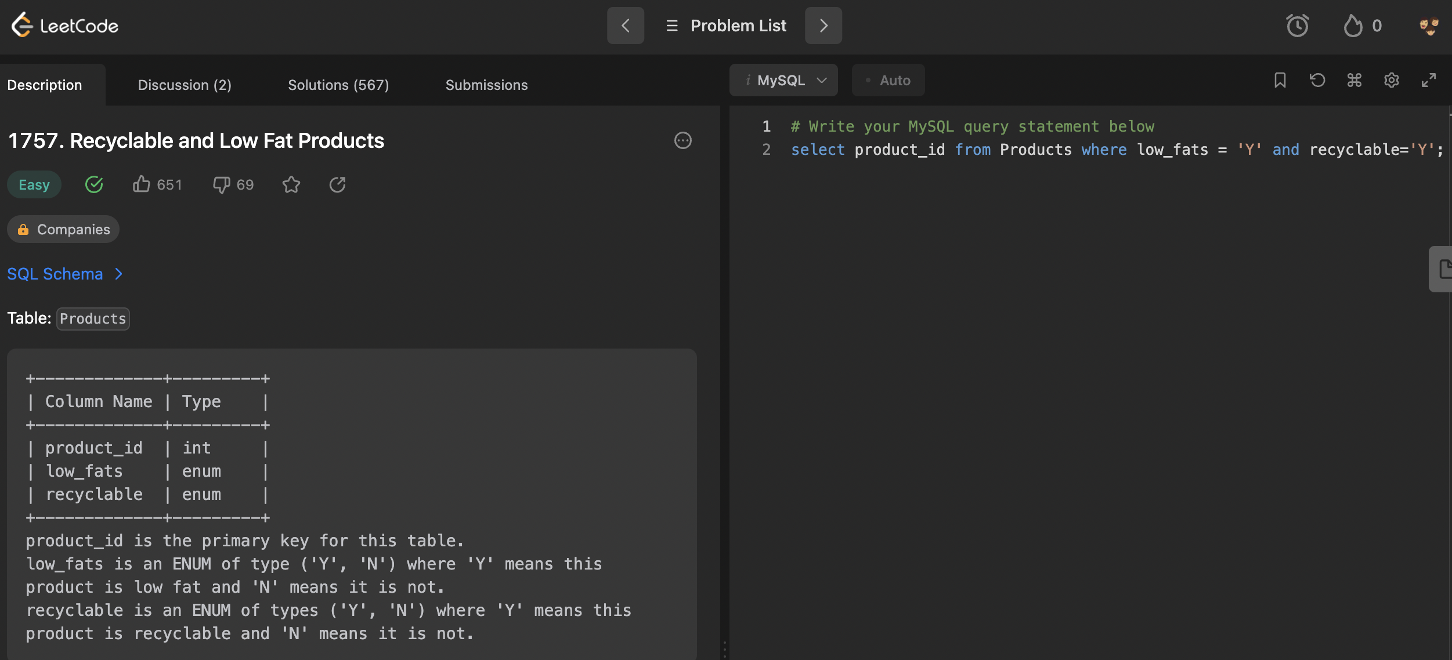Expand editor to fullscreen
The width and height of the screenshot is (1452, 660).
click(x=1428, y=80)
